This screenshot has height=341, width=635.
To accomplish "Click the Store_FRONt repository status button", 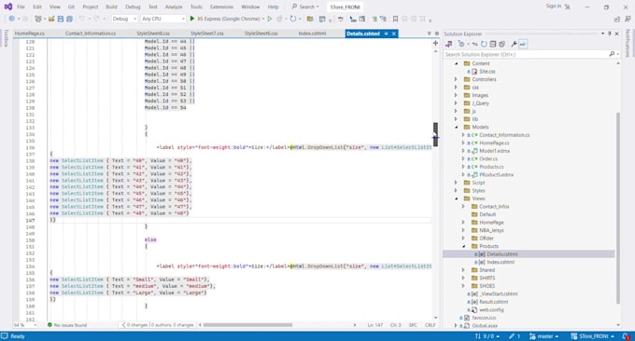I will click(x=592, y=336).
